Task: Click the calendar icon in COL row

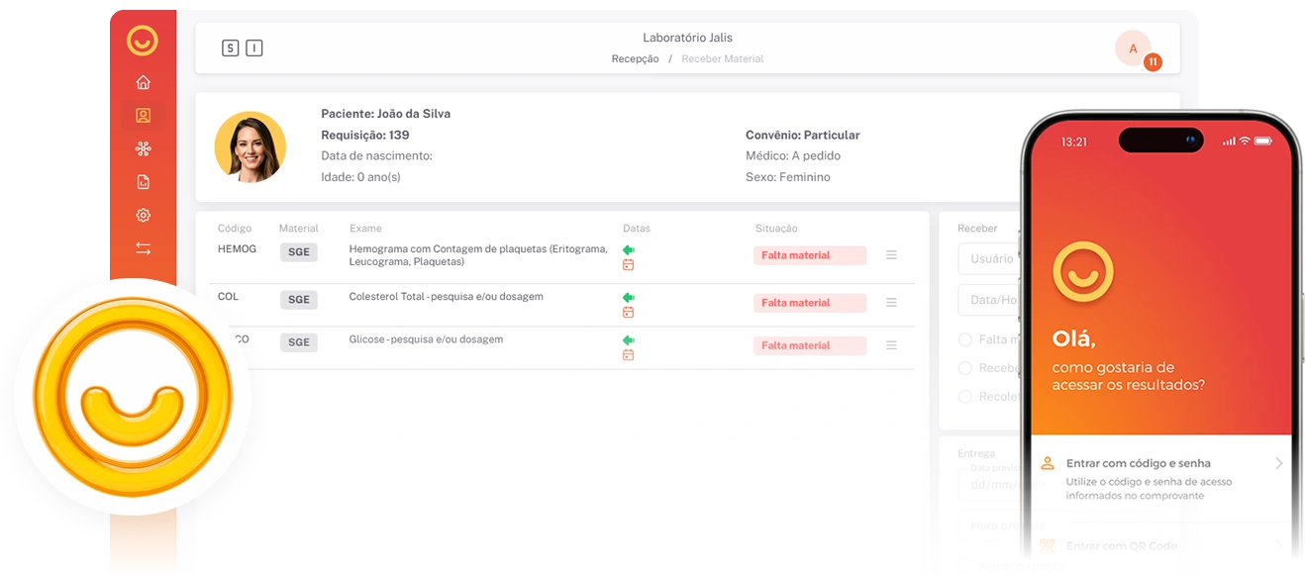Action: click(x=628, y=313)
